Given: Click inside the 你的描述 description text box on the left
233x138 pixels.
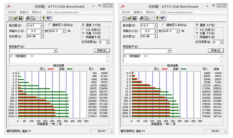Looking at the screenshot, I should (58, 59).
